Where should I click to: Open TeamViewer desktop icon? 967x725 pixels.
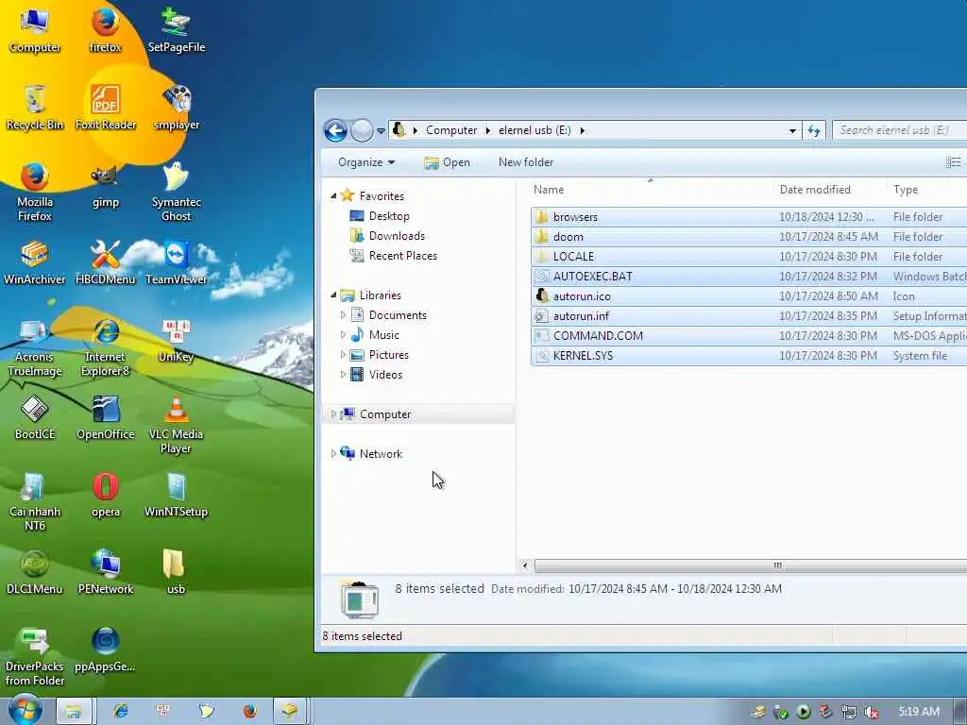point(177,262)
